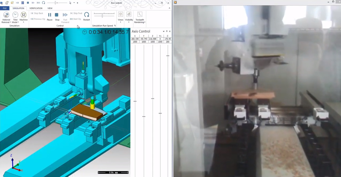Restart the simulation from the beginning
The height and width of the screenshot is (177, 341).
[86, 16]
